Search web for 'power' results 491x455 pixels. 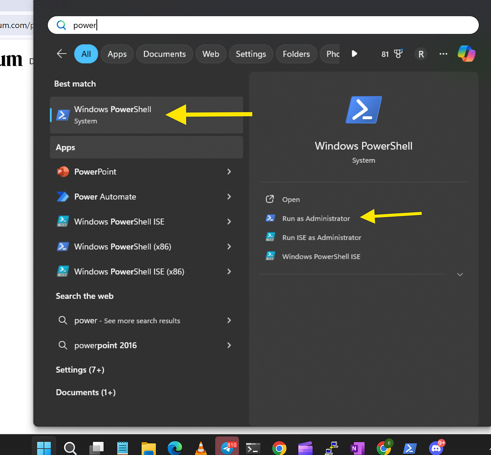(146, 320)
